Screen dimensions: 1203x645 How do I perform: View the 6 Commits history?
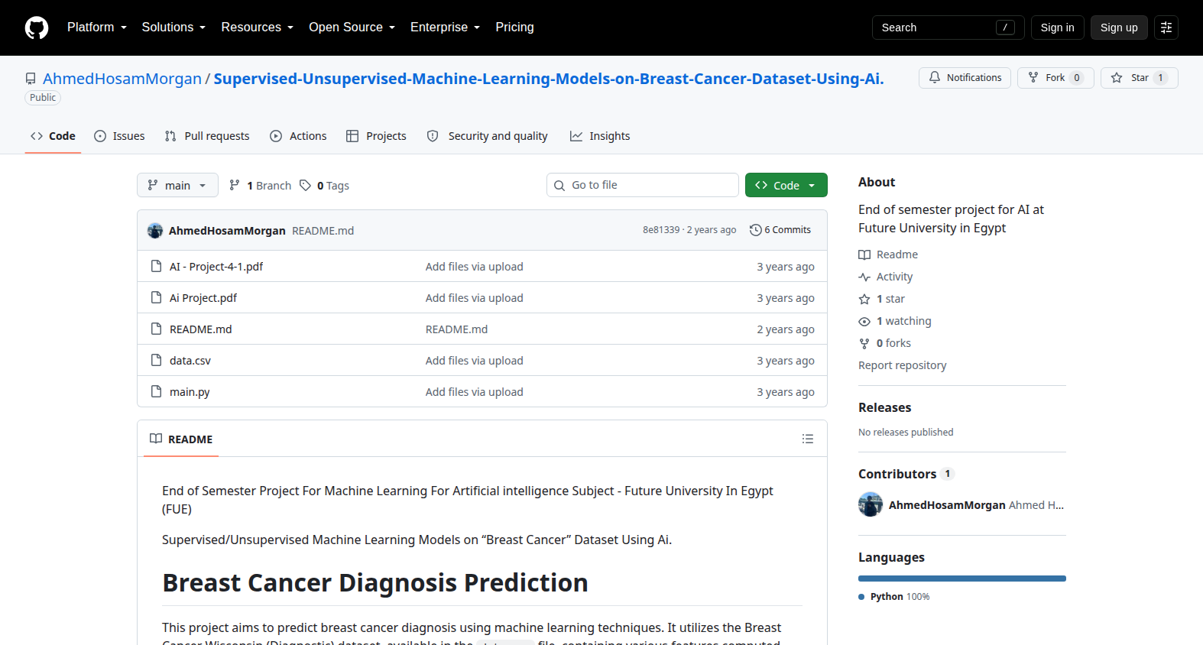[x=780, y=230]
